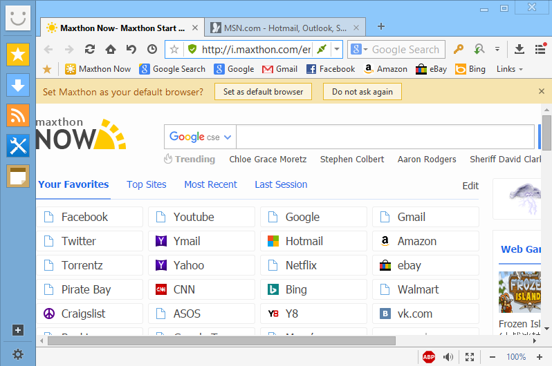Reset zoom via the 100% label
The image size is (552, 366).
pos(516,357)
